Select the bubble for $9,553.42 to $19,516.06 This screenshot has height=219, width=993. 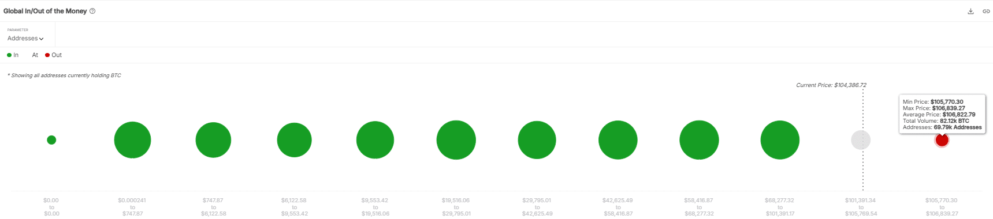(x=375, y=140)
